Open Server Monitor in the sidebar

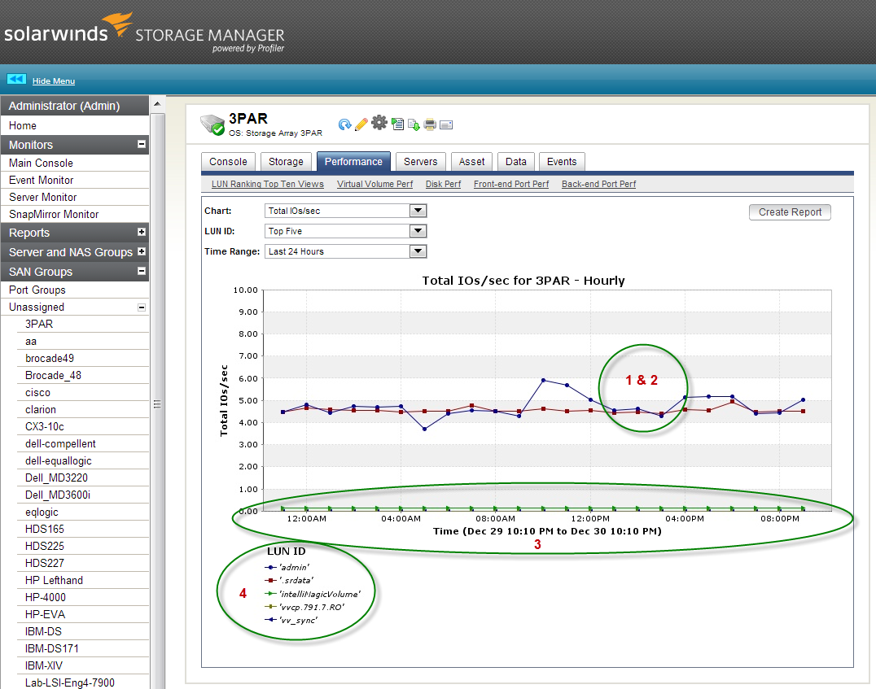pyautogui.click(x=75, y=197)
